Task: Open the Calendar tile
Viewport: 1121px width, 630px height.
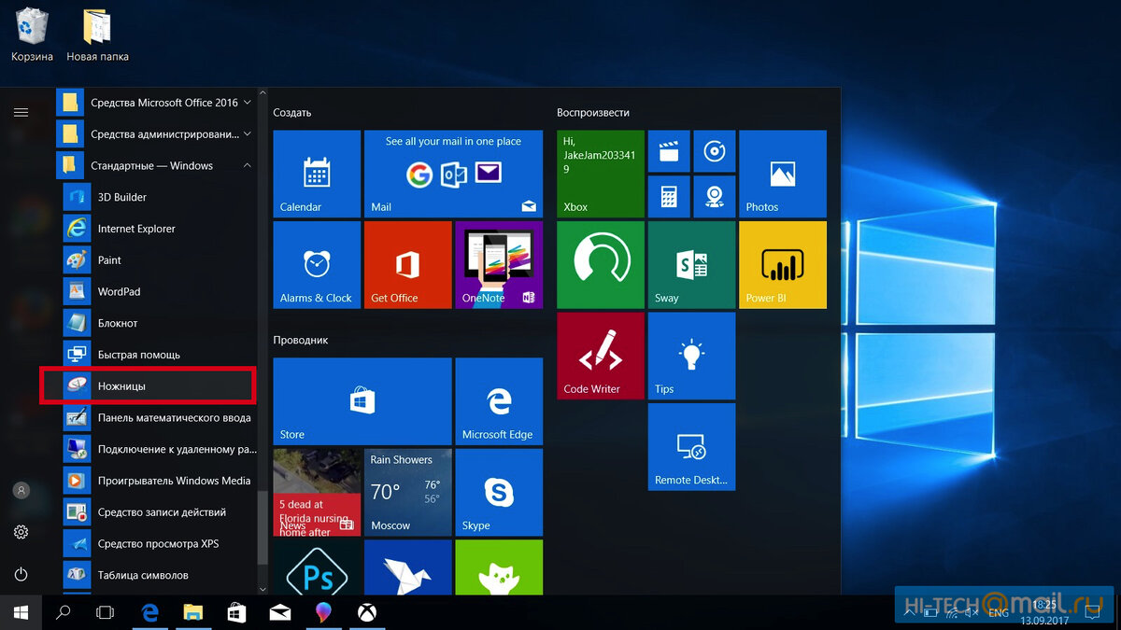Action: [317, 174]
